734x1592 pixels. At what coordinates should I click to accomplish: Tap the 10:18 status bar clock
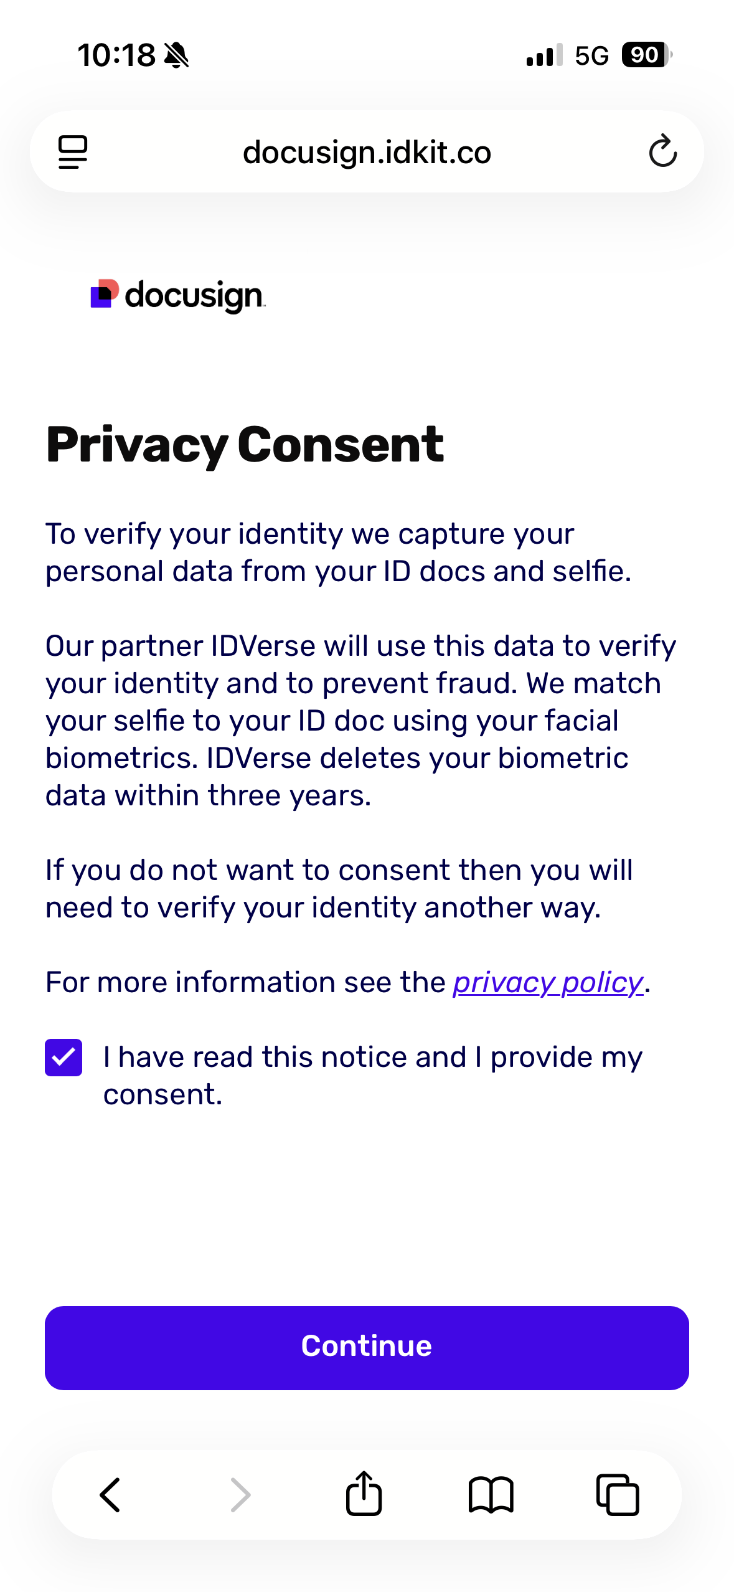click(116, 55)
